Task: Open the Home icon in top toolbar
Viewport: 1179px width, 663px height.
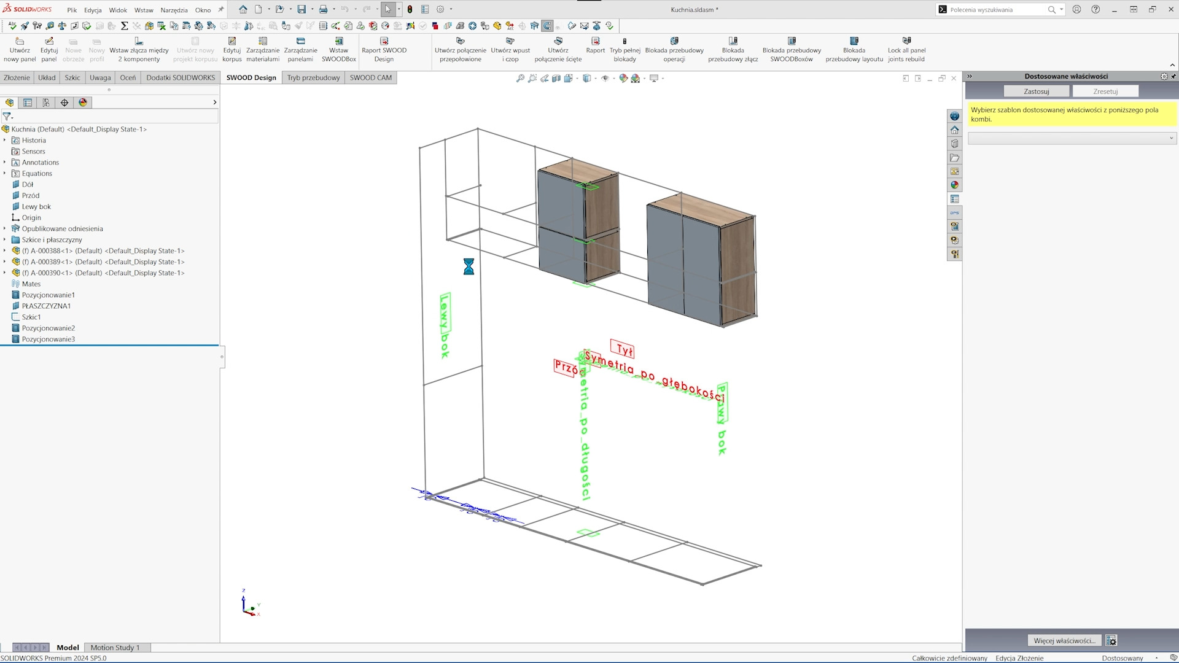Action: [x=243, y=9]
